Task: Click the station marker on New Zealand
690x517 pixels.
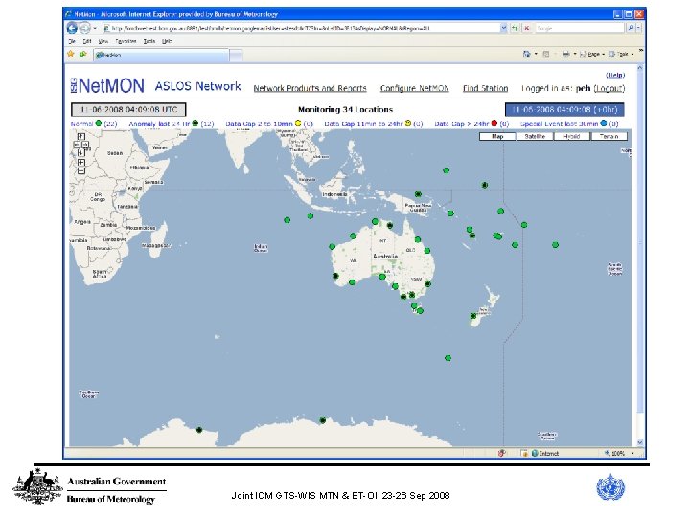Action: tap(473, 316)
